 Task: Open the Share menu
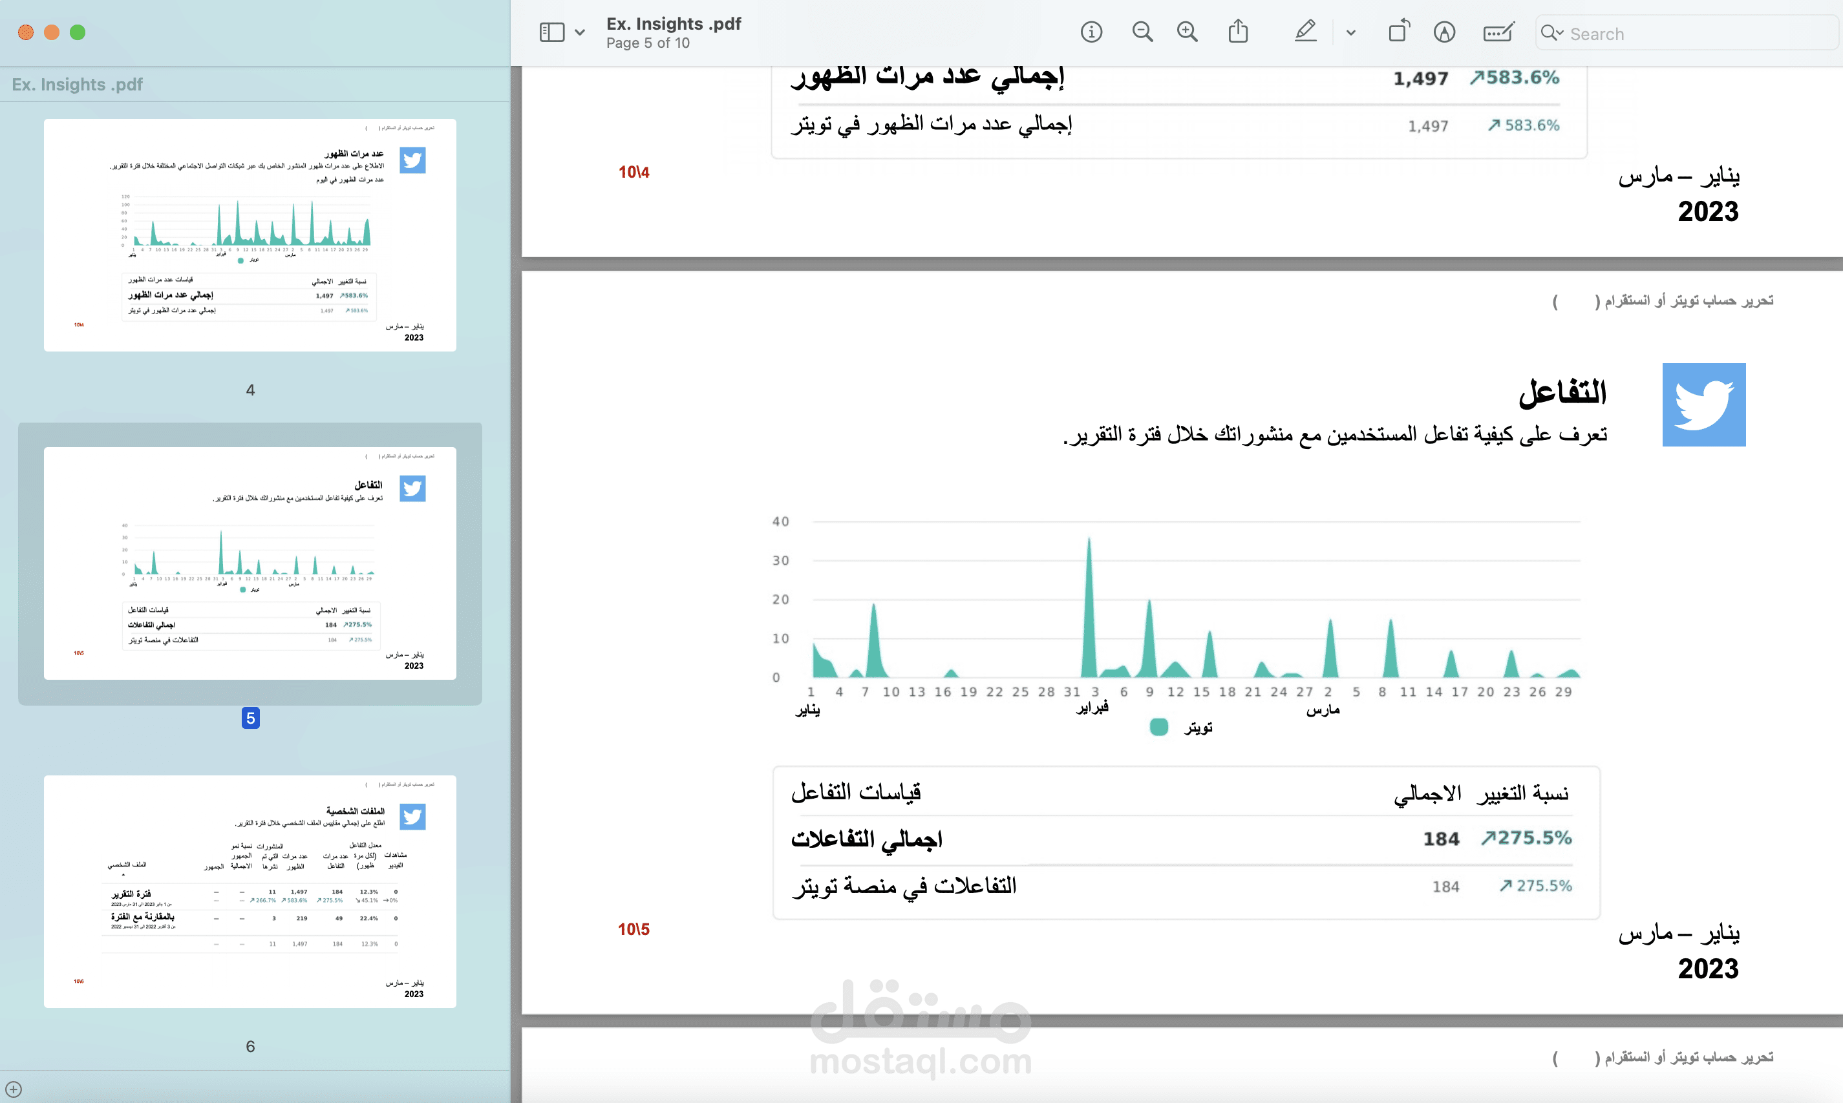[x=1238, y=32]
